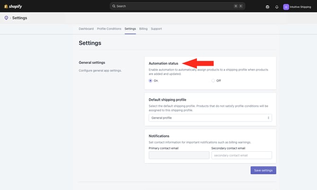This screenshot has height=190, width=317.
Task: Open the Intuitive Shipping account menu
Action: pyautogui.click(x=297, y=7)
